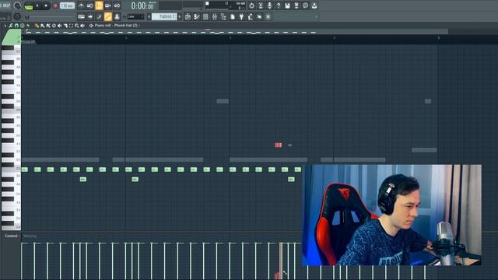Go to previous pattern arrow
Viewport: 498px width, 280px height.
(149, 16)
